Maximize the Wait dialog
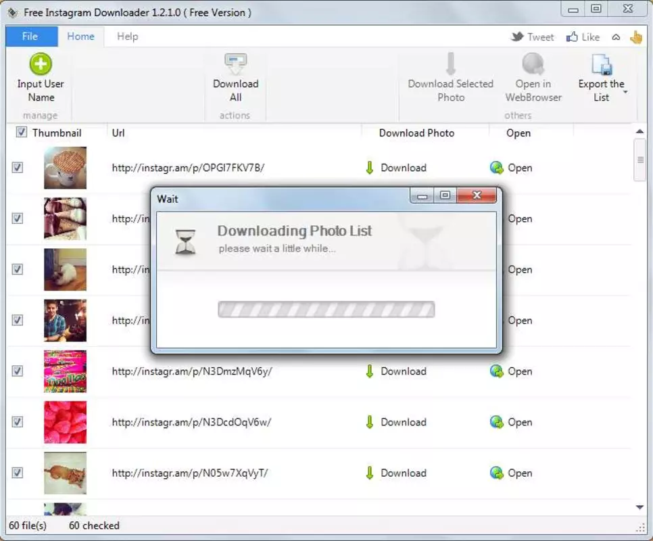Image resolution: width=653 pixels, height=541 pixels. coord(445,195)
